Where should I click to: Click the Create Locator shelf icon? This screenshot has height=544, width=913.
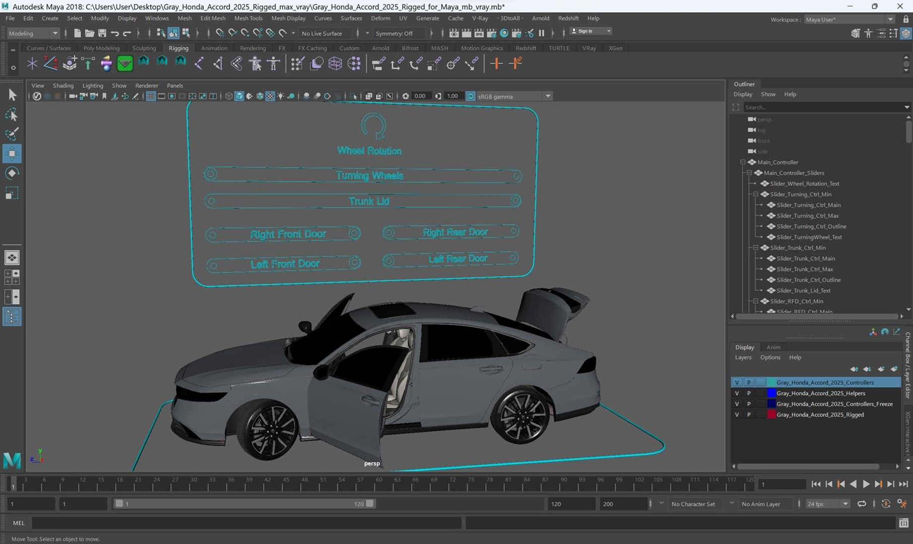(x=32, y=63)
